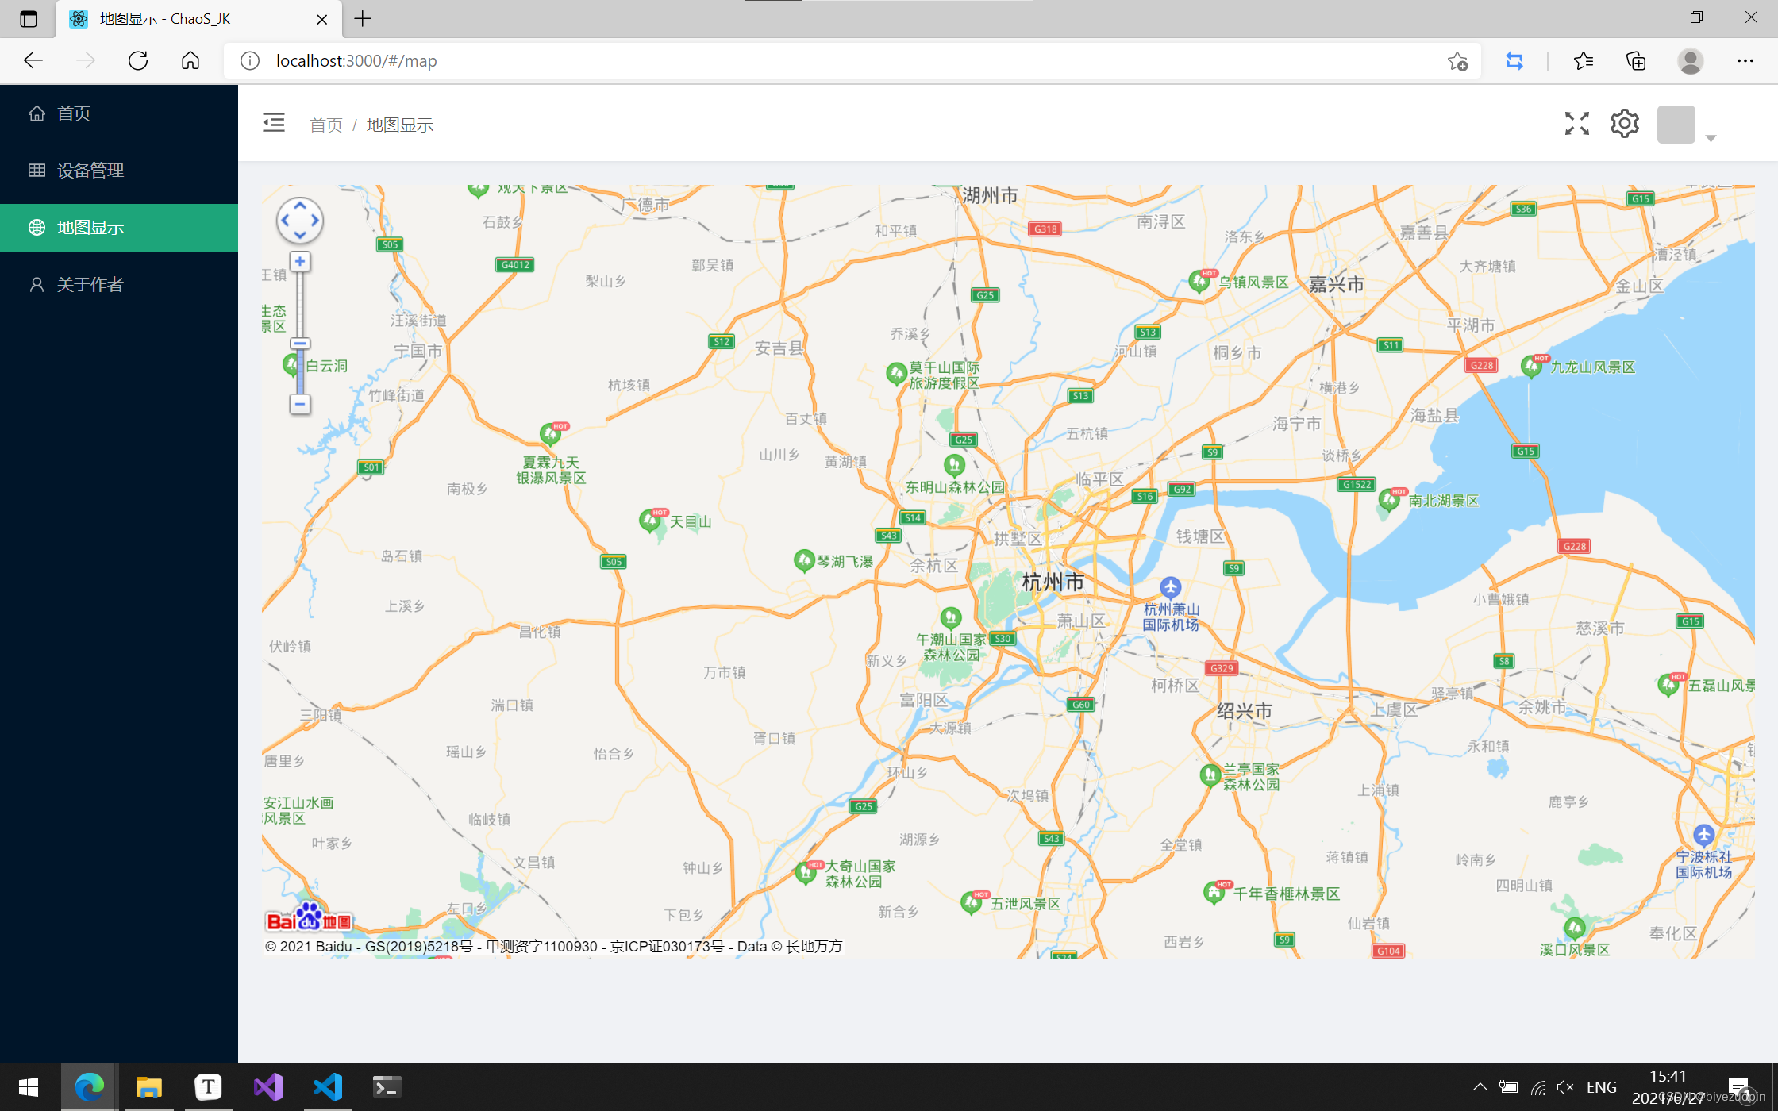Click the Hangzhou Xiaoshan airport marker
This screenshot has height=1111, width=1778.
1171,588
